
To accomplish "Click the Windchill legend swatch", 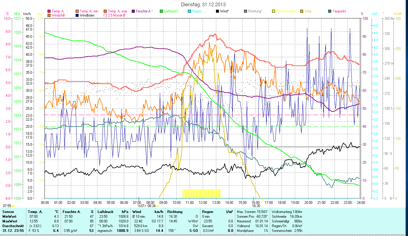I will click(49, 15).
